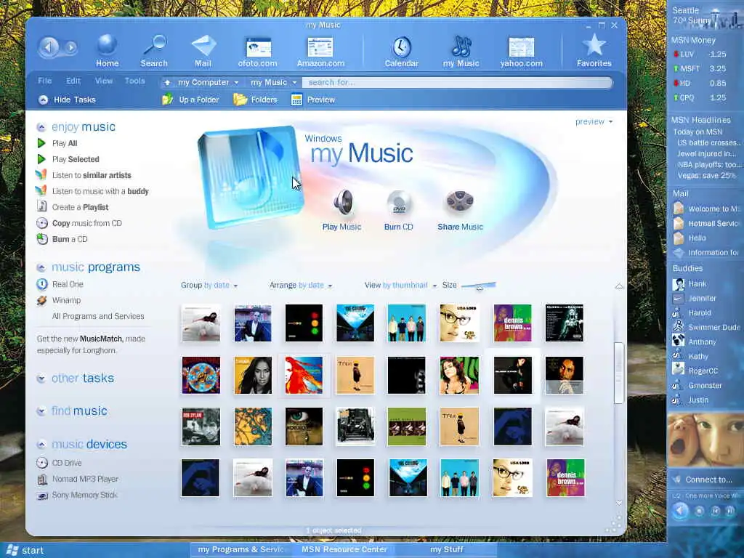Click Create a Playlist
Viewport: 744px width, 558px height.
pyautogui.click(x=80, y=207)
